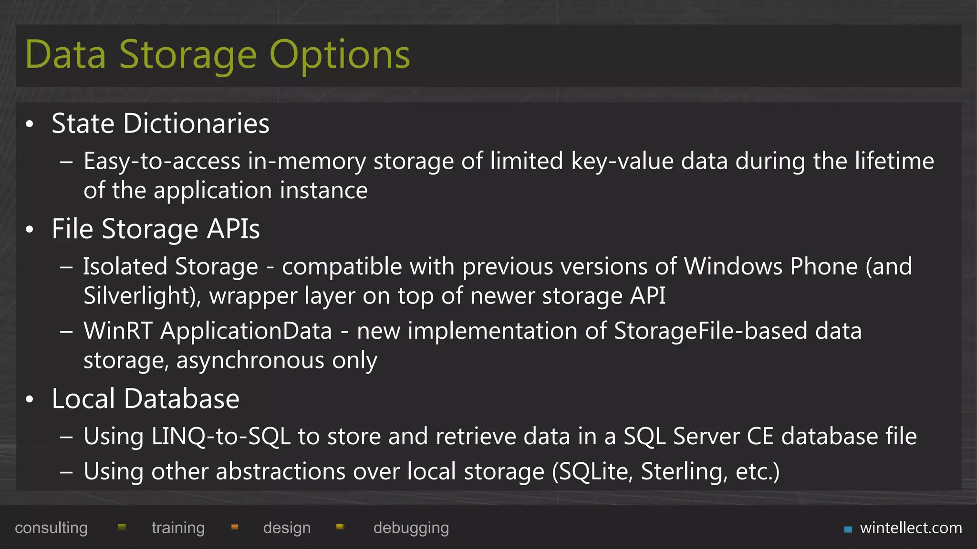Click the "Data Storage Options" slide title
Screen dimensions: 977x549
(218, 55)
